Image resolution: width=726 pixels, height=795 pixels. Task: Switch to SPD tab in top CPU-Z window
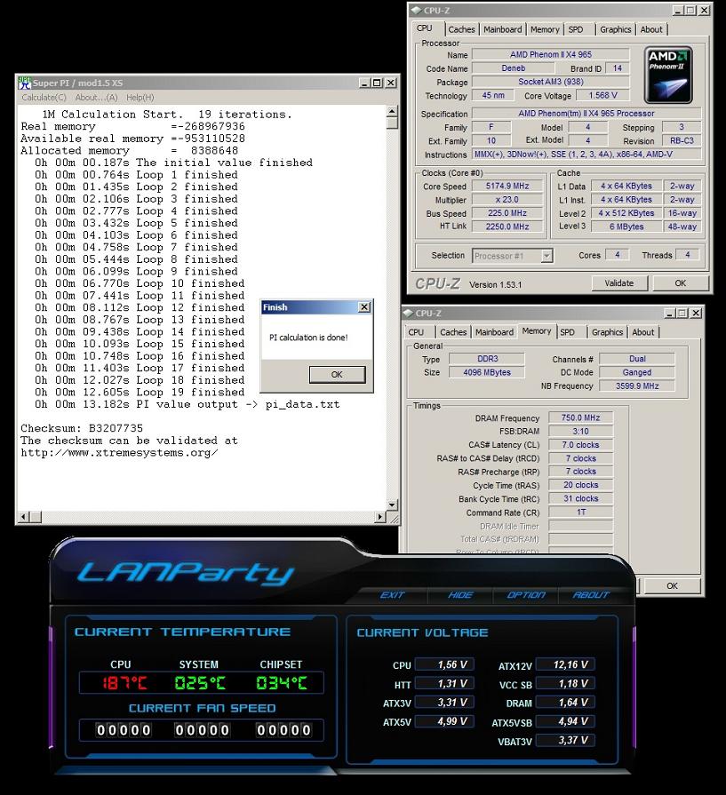(x=576, y=29)
